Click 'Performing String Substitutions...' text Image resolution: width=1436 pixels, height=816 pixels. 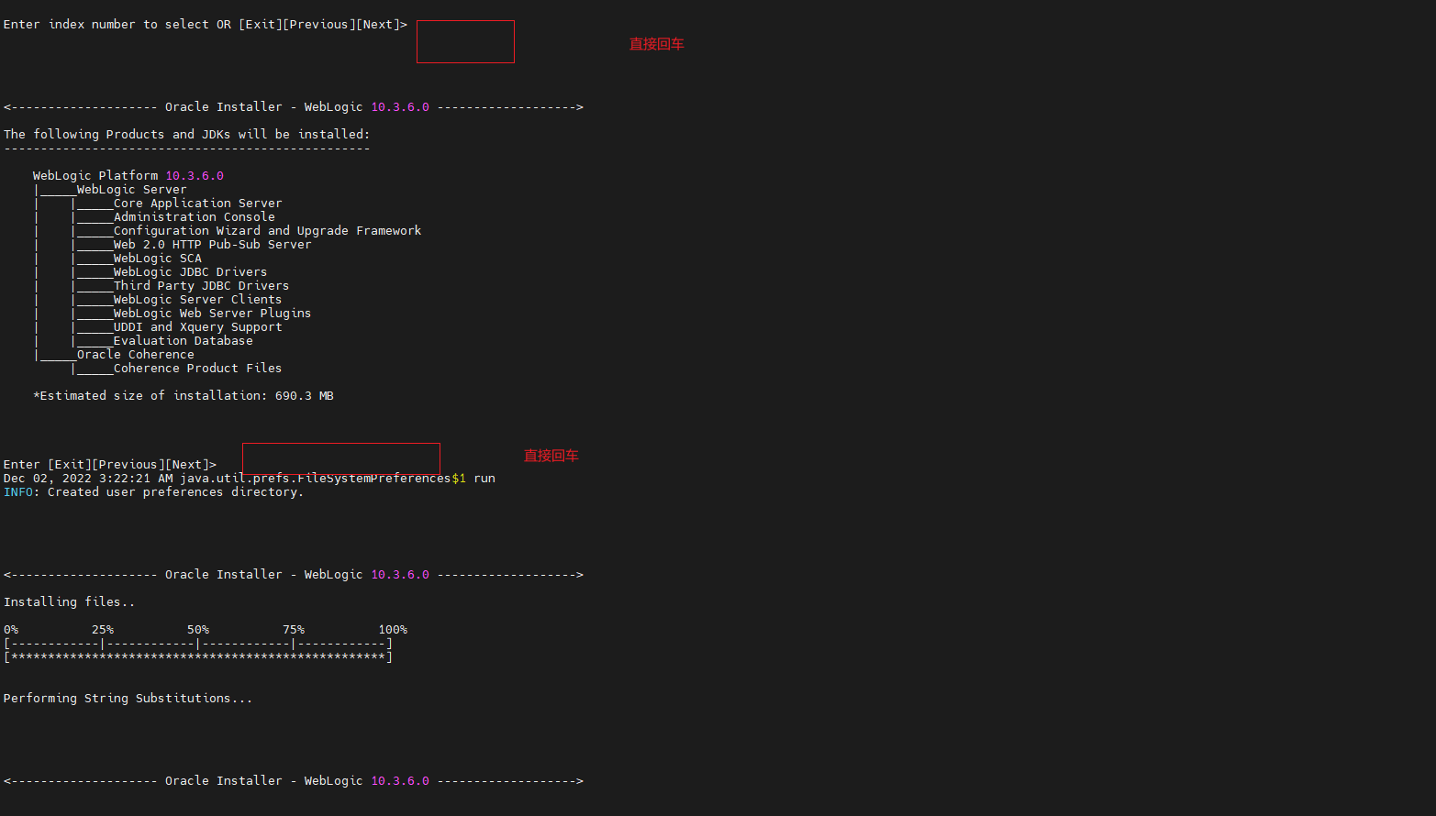[128, 698]
